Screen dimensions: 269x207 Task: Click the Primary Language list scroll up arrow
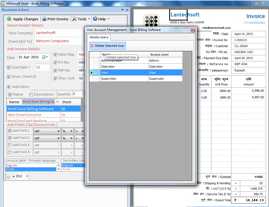(x=59, y=165)
